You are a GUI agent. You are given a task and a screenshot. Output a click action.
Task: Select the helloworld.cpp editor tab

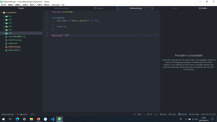[x=136, y=8]
